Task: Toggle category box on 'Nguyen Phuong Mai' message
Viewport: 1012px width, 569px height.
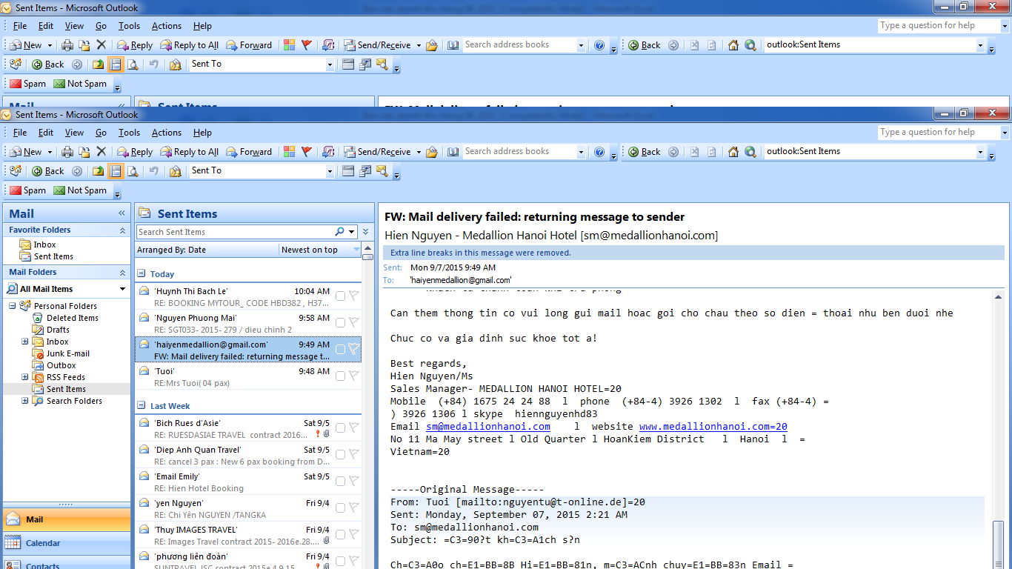Action: point(340,322)
